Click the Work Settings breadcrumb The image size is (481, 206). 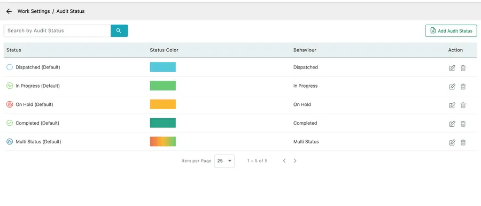tap(34, 11)
